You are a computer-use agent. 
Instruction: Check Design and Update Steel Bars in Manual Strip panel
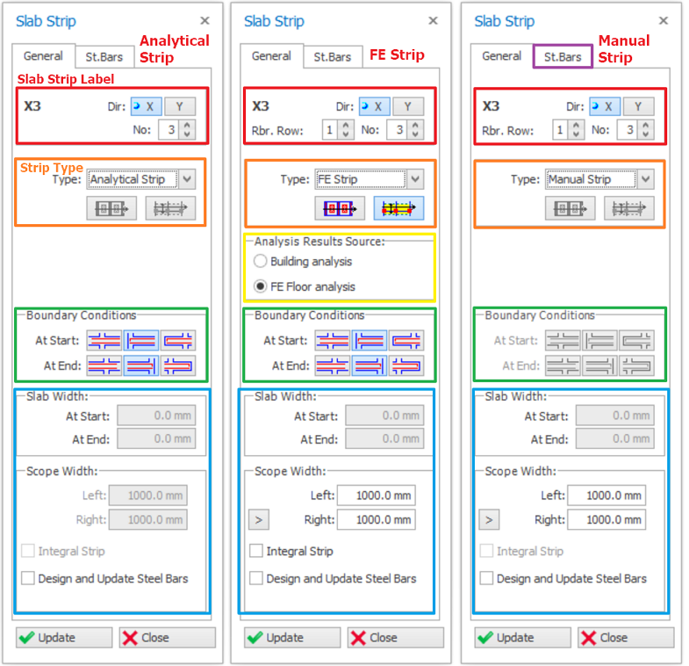486,578
